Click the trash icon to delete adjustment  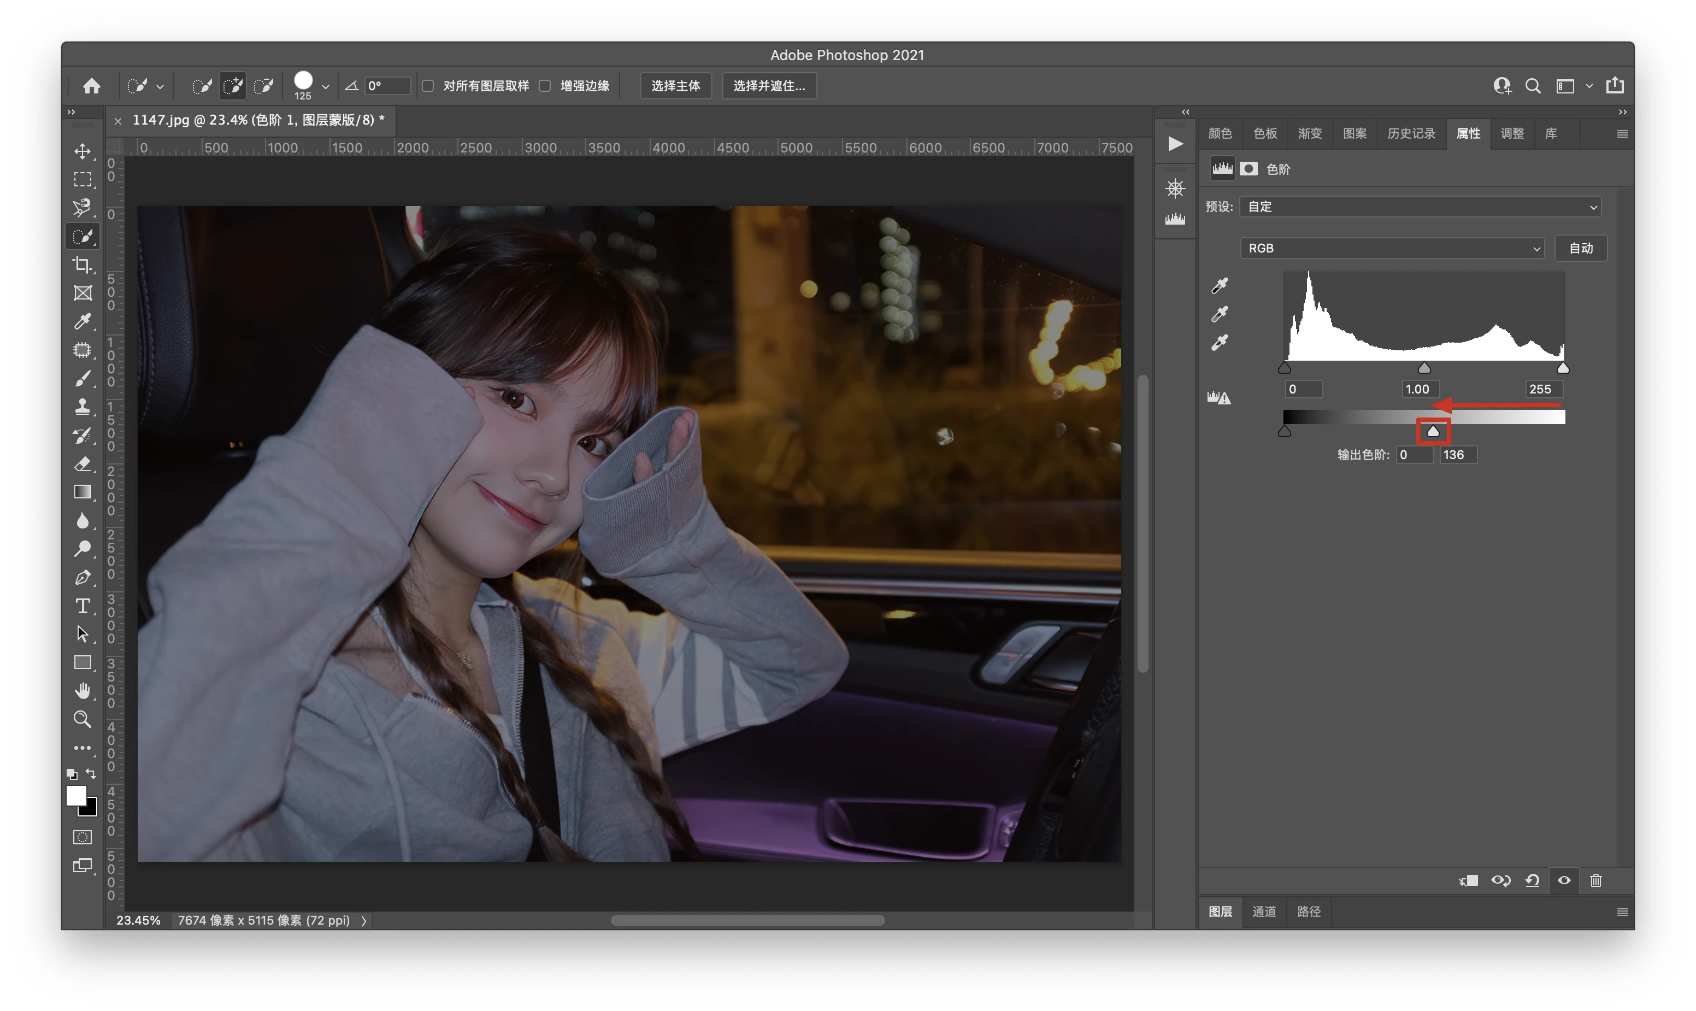pos(1595,880)
